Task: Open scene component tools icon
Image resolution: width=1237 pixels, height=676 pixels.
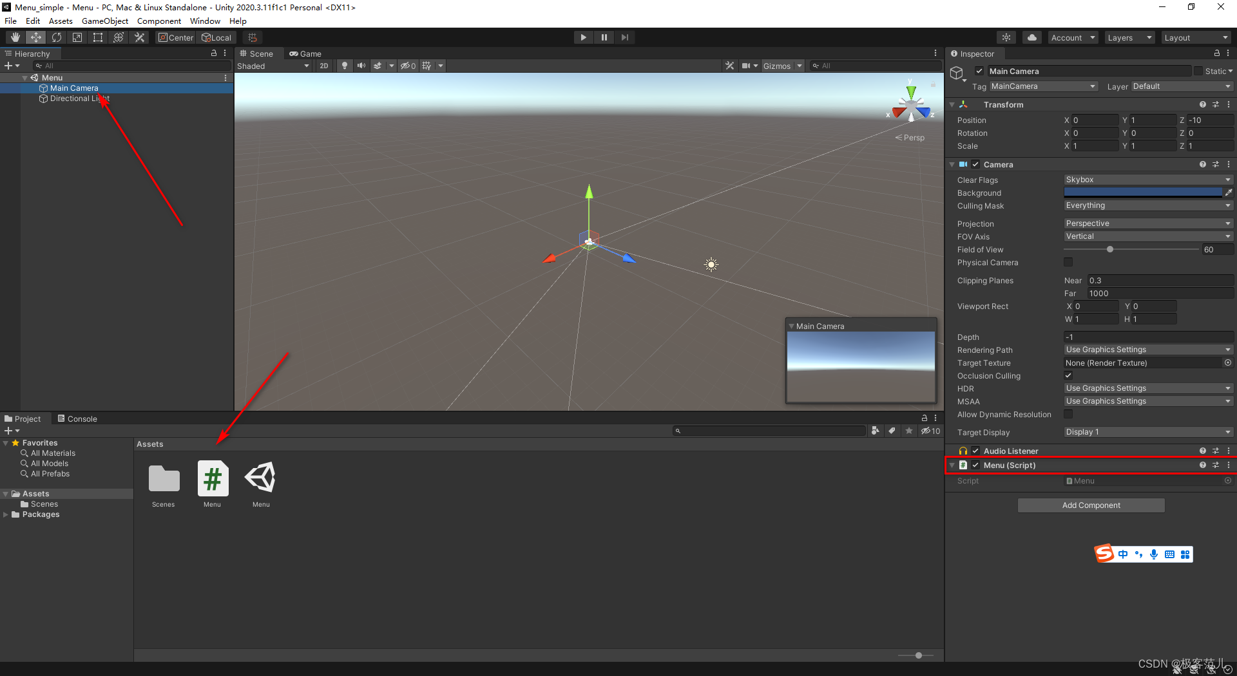Action: [729, 66]
